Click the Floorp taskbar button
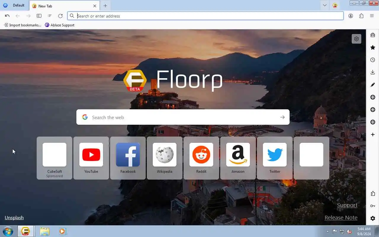379x237 pixels. (25, 231)
